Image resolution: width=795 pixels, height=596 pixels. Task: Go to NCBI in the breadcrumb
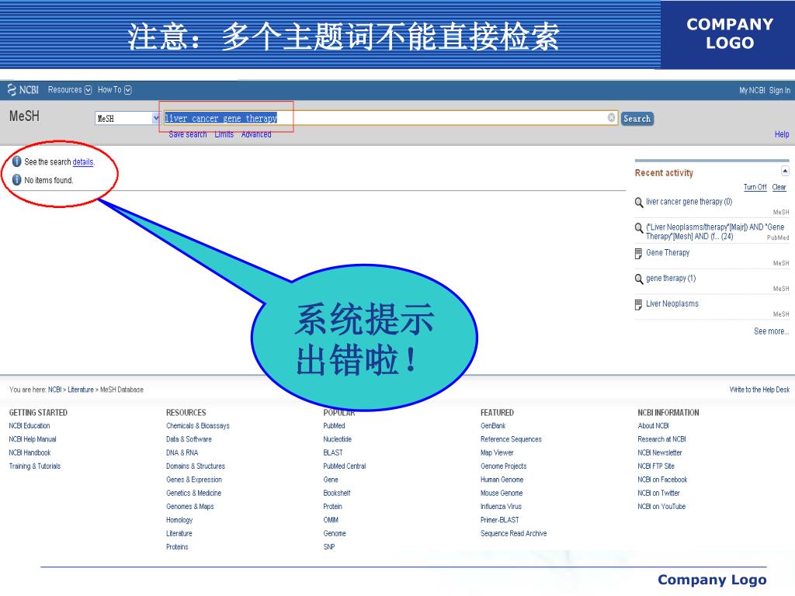(54, 390)
